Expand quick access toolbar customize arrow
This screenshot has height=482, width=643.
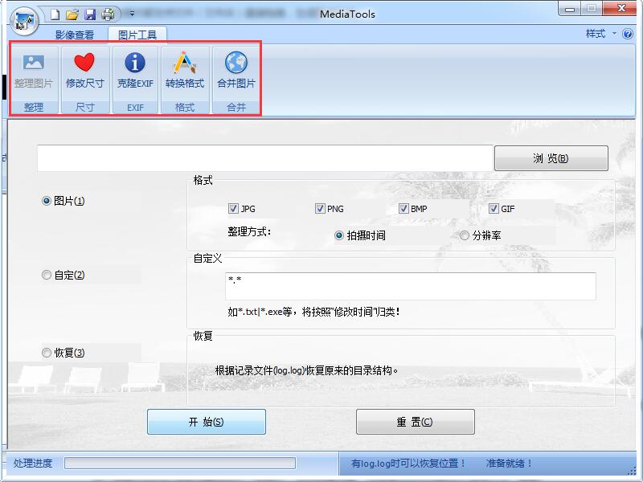tap(132, 14)
